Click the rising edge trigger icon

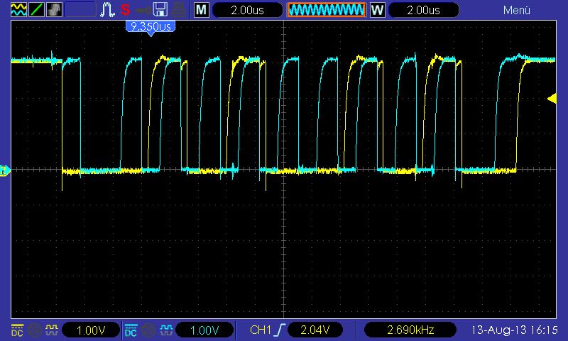click(280, 330)
